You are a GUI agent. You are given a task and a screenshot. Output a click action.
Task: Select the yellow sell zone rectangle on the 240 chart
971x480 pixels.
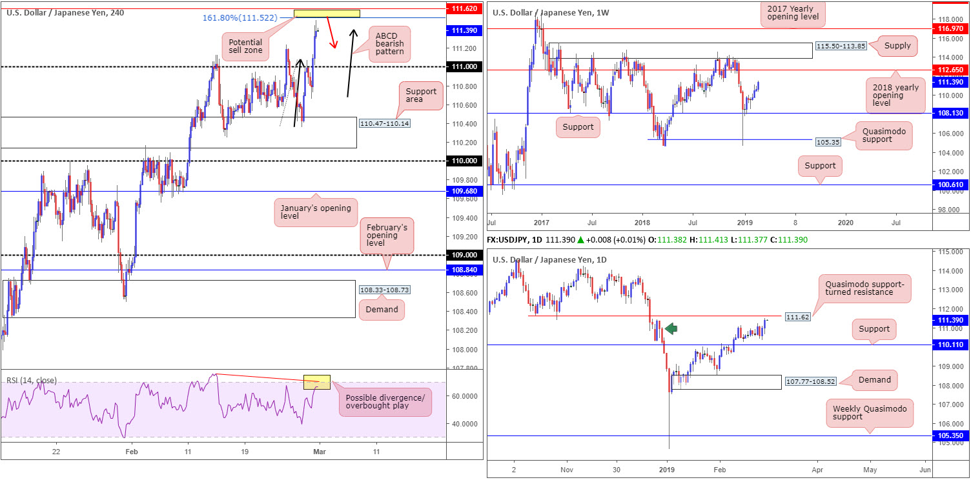pos(327,14)
